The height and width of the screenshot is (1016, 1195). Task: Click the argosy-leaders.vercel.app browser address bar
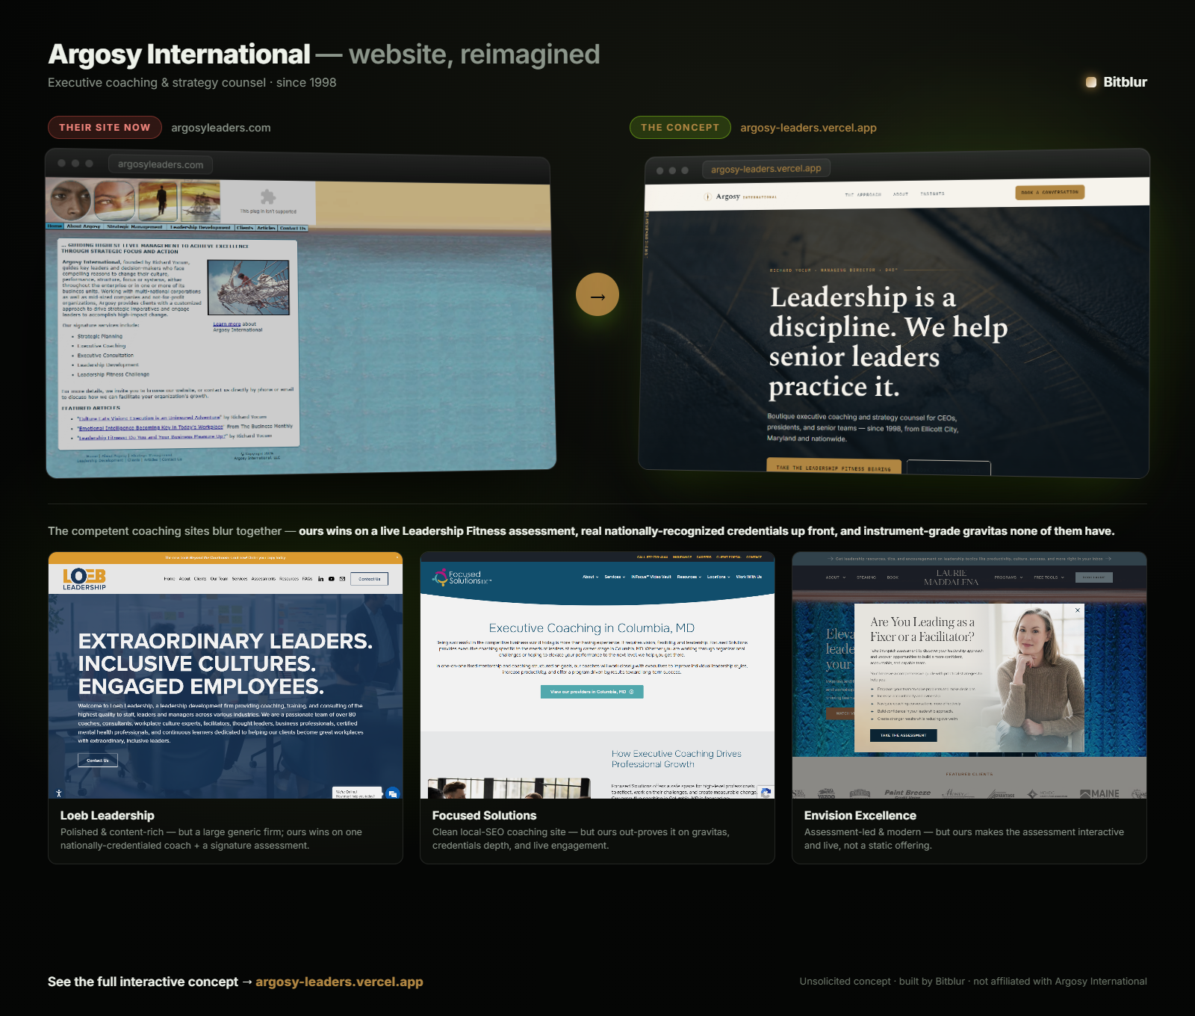coord(766,169)
